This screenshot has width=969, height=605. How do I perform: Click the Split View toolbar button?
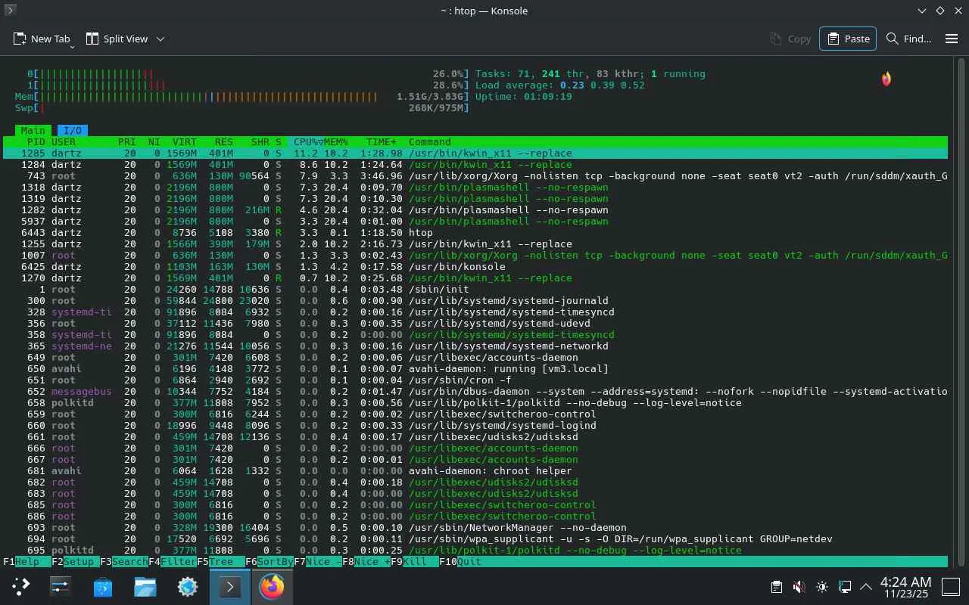pyautogui.click(x=117, y=39)
